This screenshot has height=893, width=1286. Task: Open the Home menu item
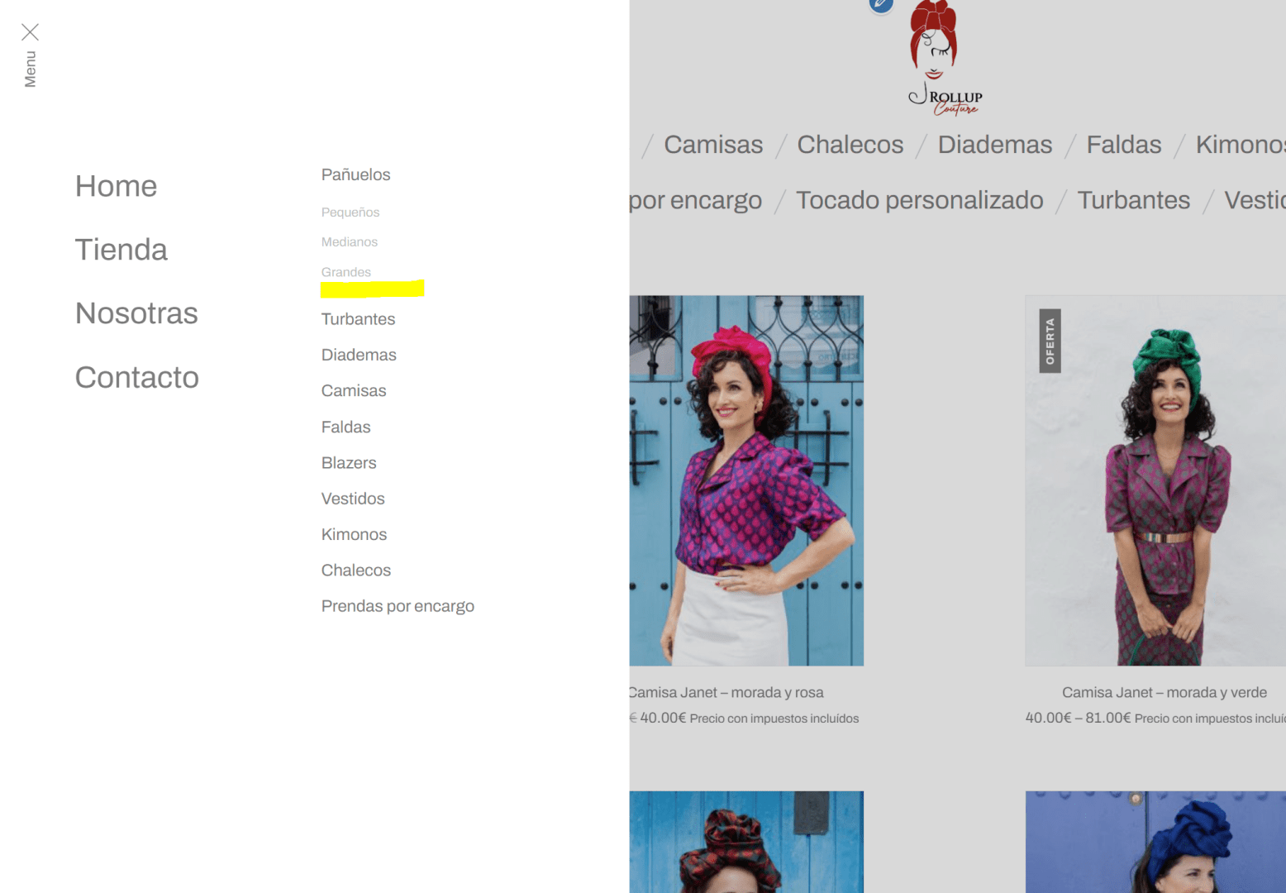[x=116, y=186]
